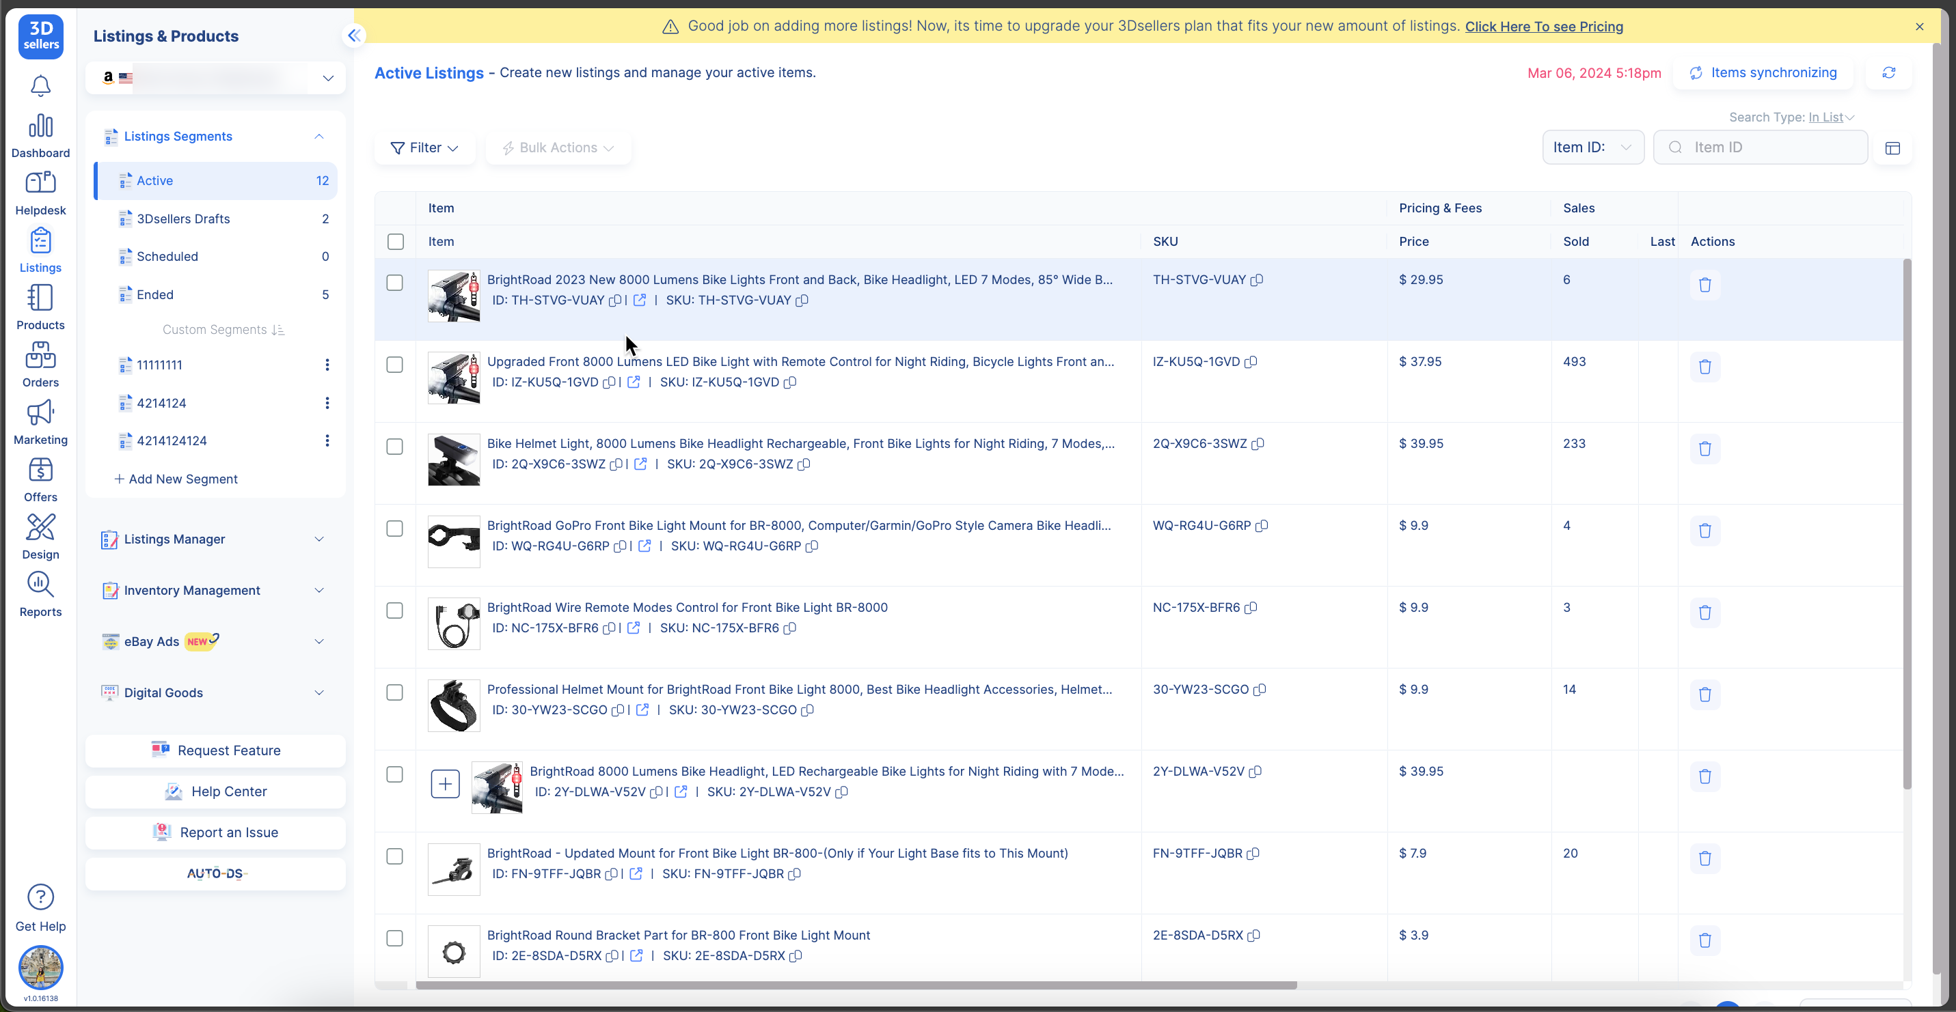
Task: Follow Click Here To see Pricing link
Action: click(x=1544, y=27)
